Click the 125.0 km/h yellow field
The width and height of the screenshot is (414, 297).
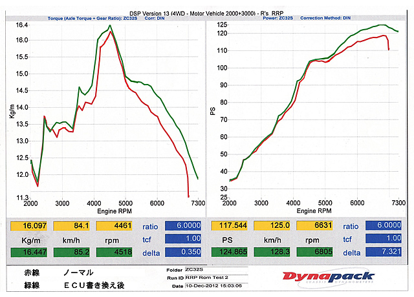pyautogui.click(x=272, y=225)
